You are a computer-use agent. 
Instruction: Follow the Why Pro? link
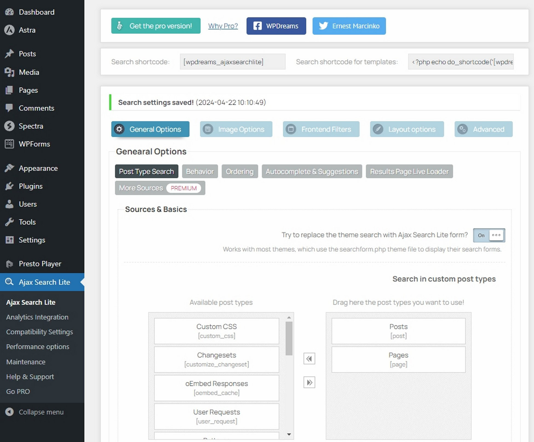(223, 26)
